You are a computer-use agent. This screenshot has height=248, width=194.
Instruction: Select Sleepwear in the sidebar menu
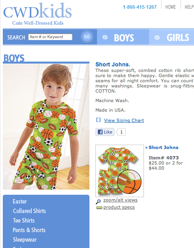pos(25,240)
